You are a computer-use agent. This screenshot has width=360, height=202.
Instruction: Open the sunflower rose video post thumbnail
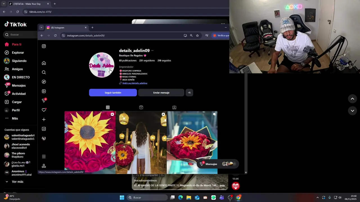pyautogui.click(x=90, y=143)
